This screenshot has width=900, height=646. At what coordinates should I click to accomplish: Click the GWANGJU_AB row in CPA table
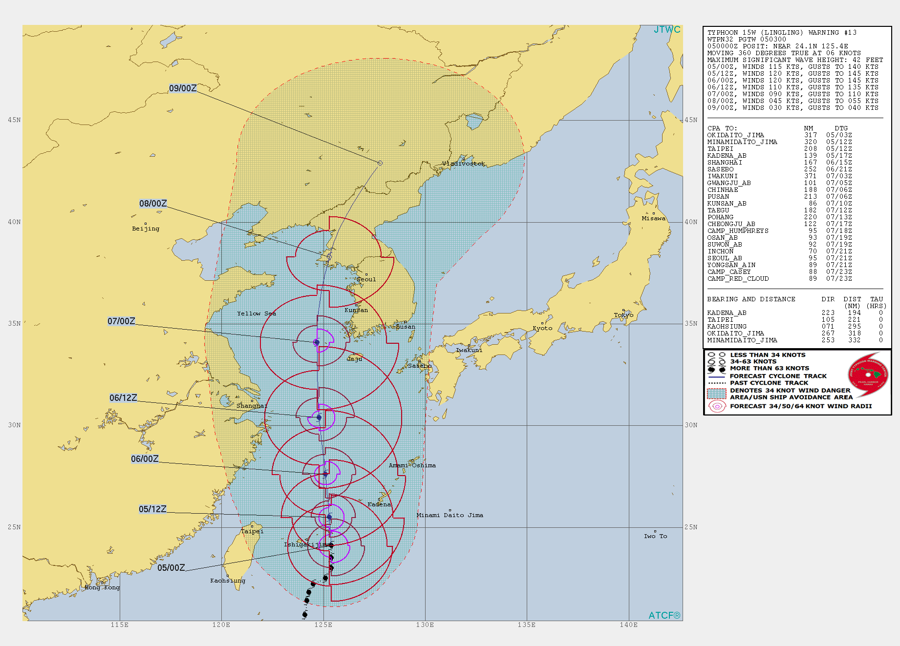point(779,183)
